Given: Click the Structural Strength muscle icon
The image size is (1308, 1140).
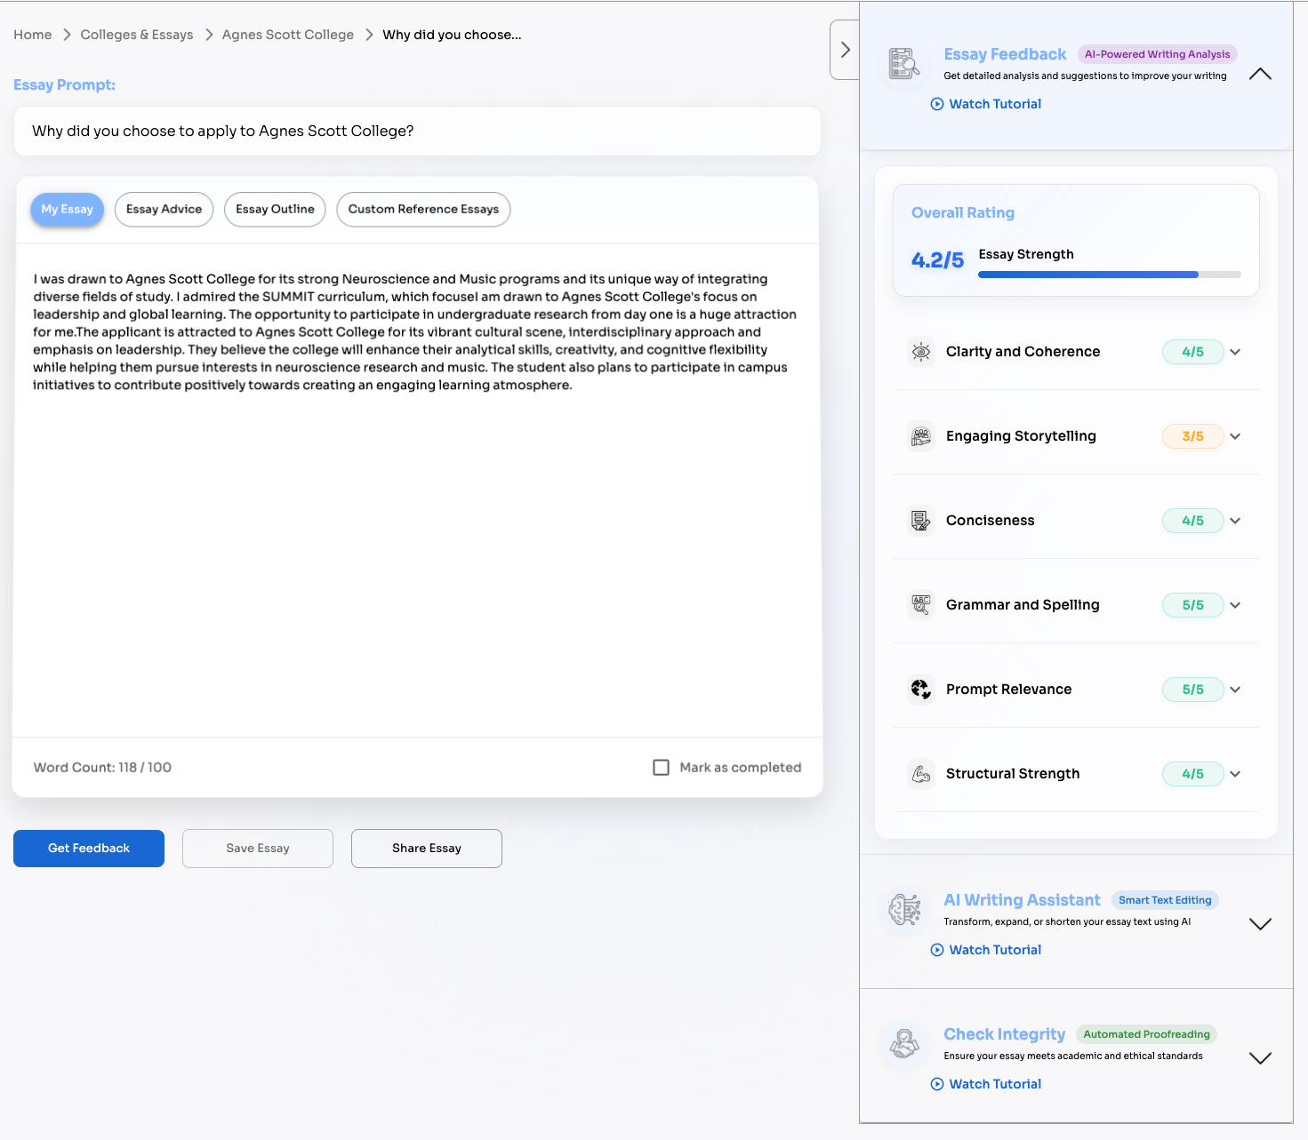Looking at the screenshot, I should click(921, 774).
